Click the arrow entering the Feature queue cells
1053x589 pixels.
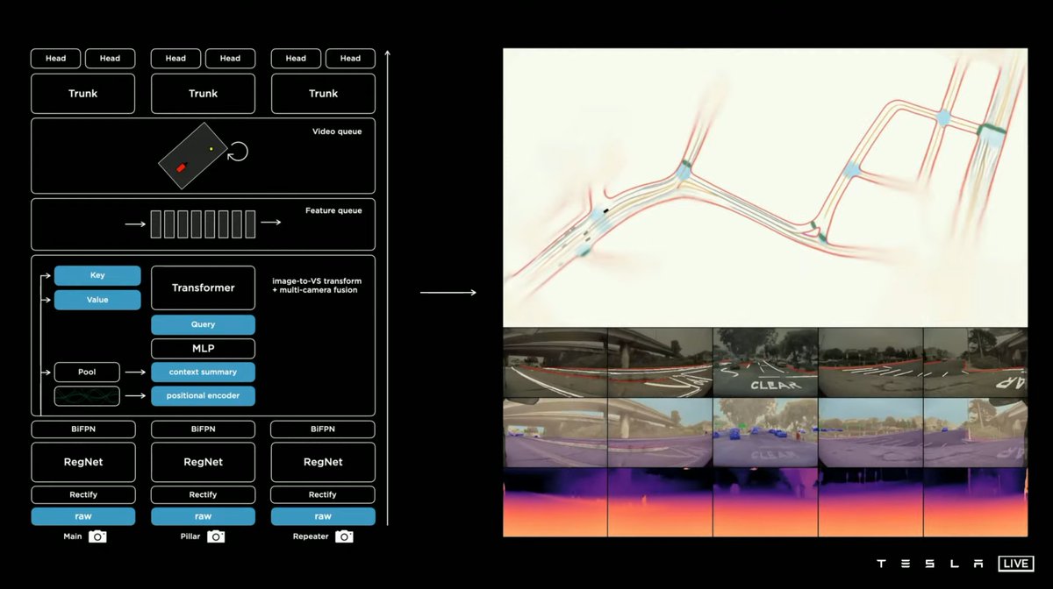pos(135,224)
